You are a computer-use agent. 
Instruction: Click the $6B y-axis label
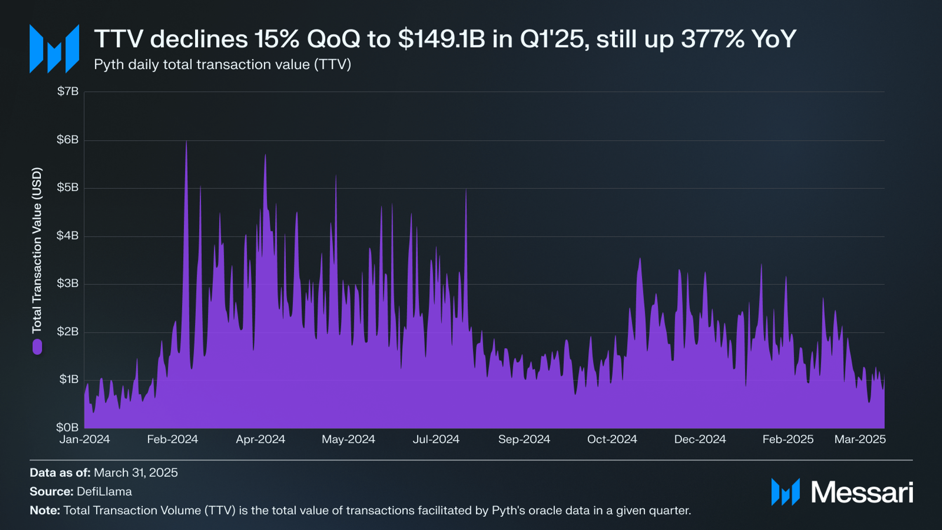click(67, 139)
